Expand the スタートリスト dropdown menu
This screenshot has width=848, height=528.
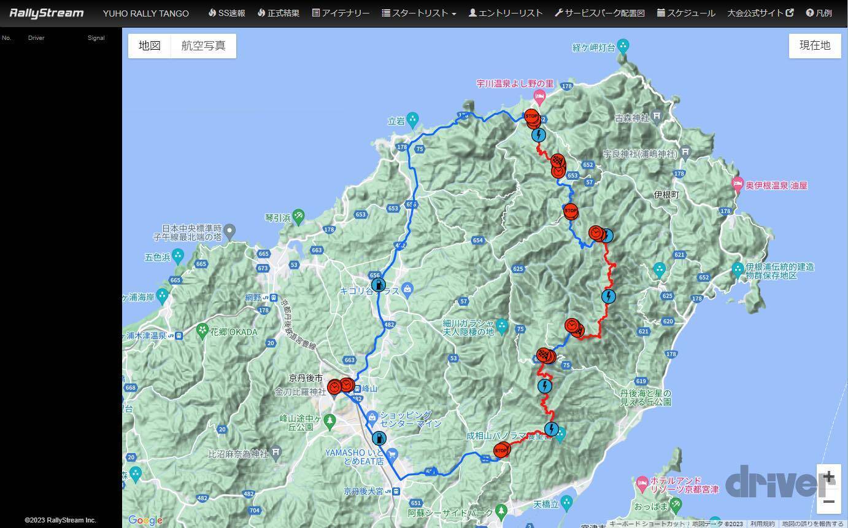418,13
